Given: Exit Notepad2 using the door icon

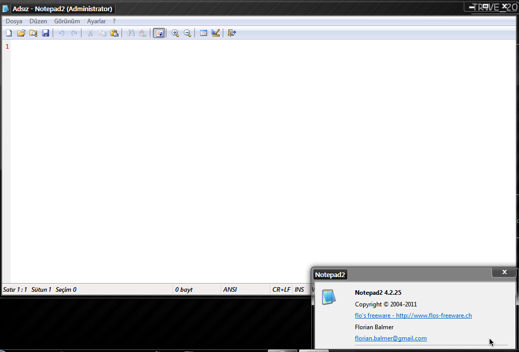Looking at the screenshot, I should coord(232,33).
